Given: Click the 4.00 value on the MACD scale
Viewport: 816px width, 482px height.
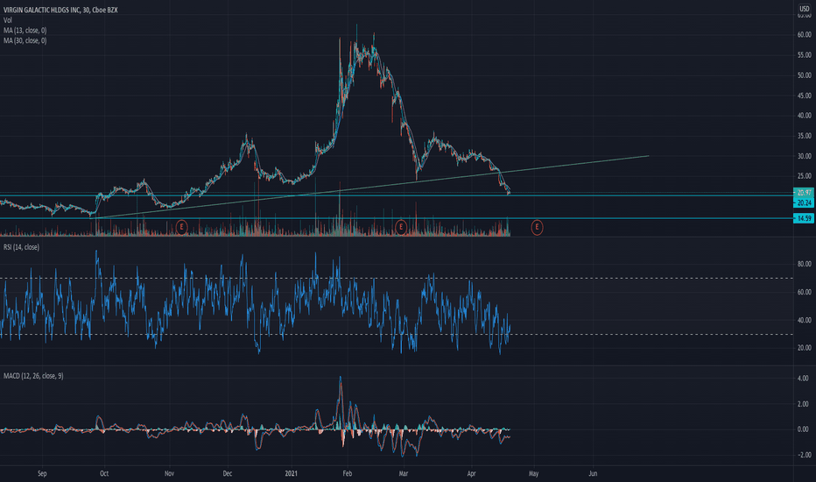Looking at the screenshot, I should [804, 379].
